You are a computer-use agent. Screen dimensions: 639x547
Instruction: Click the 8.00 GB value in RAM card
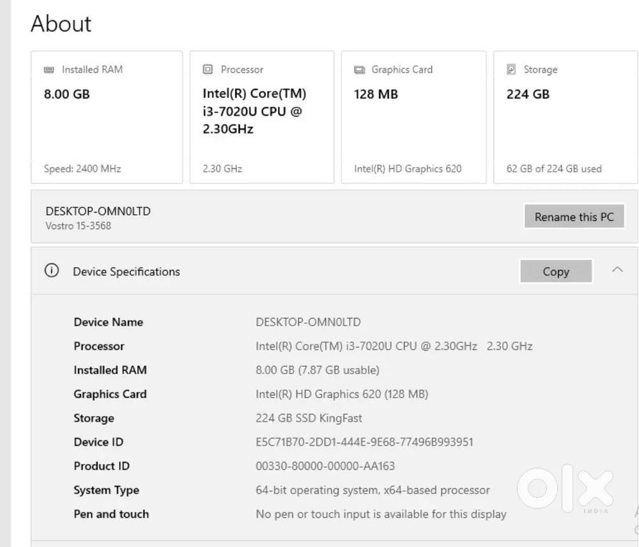pos(67,94)
